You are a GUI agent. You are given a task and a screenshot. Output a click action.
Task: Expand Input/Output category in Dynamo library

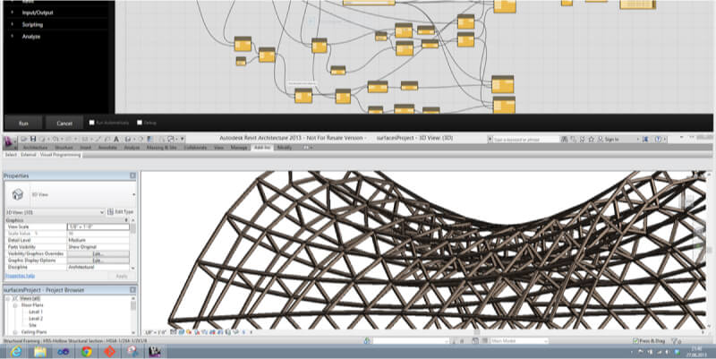pos(13,13)
